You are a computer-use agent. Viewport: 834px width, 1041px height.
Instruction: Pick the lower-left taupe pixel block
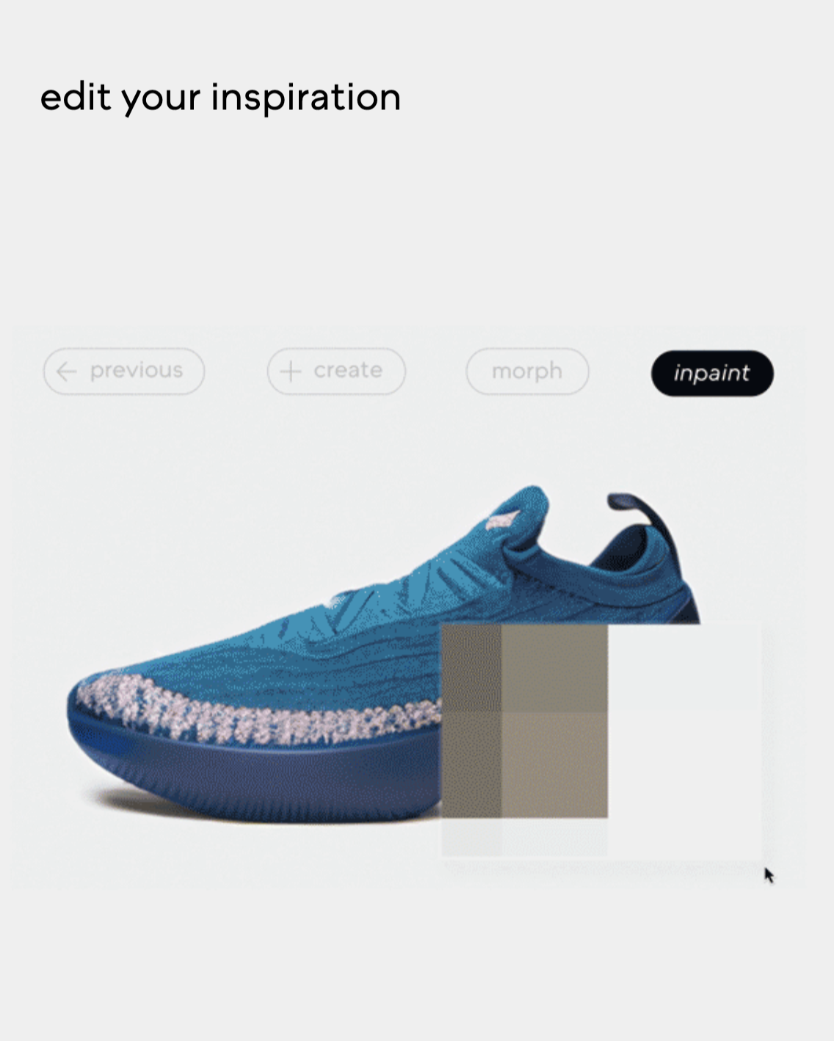point(471,763)
